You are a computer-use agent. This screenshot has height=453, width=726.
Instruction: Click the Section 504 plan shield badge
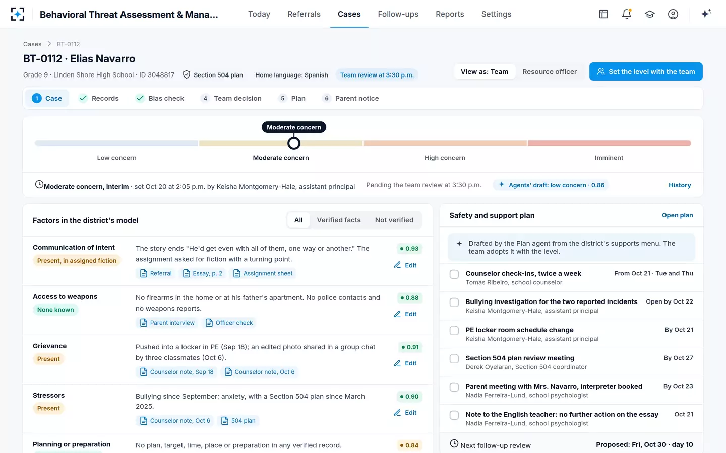tap(213, 75)
